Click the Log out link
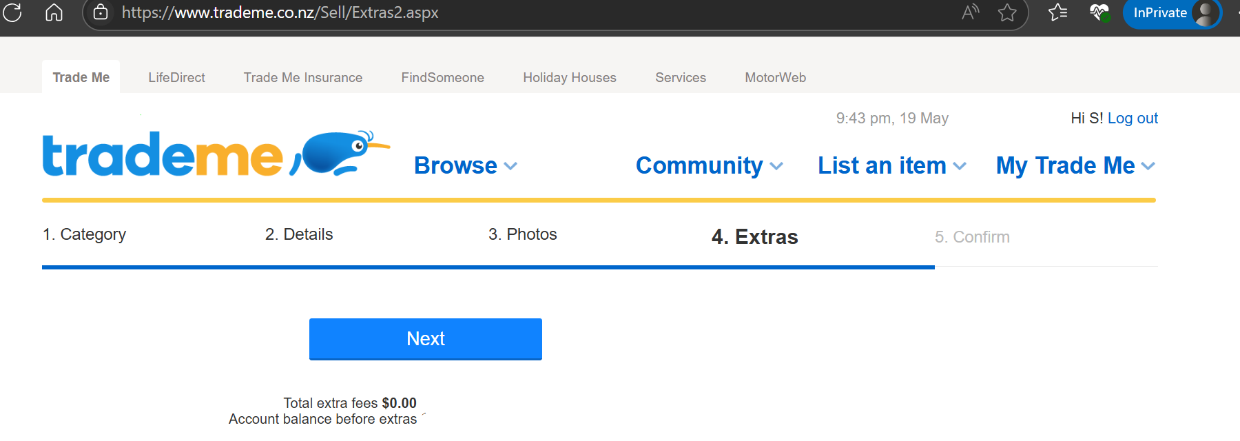This screenshot has width=1240, height=441. coord(1132,118)
